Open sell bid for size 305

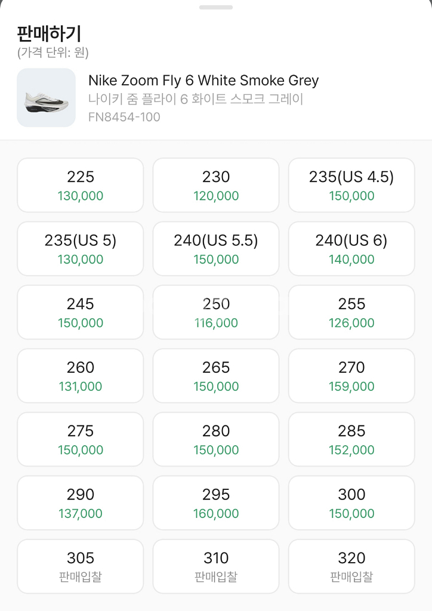coord(81,566)
